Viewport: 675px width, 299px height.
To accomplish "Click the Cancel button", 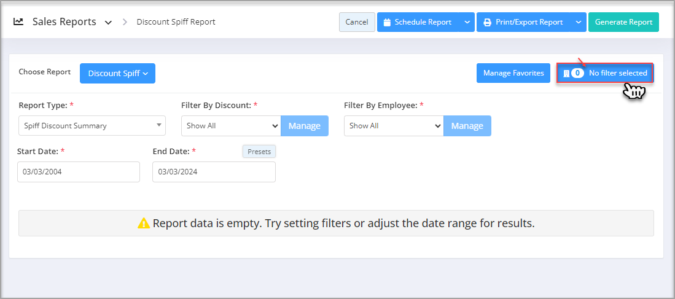I will pos(357,22).
